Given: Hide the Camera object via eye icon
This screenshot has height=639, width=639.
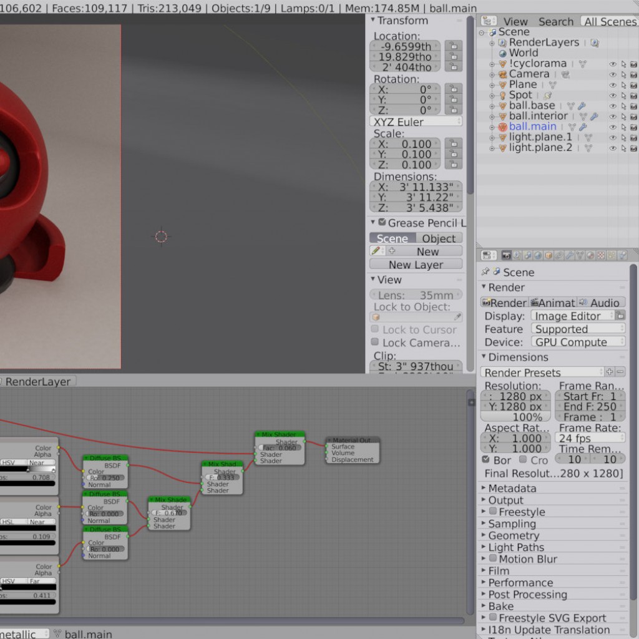Looking at the screenshot, I should (x=612, y=74).
